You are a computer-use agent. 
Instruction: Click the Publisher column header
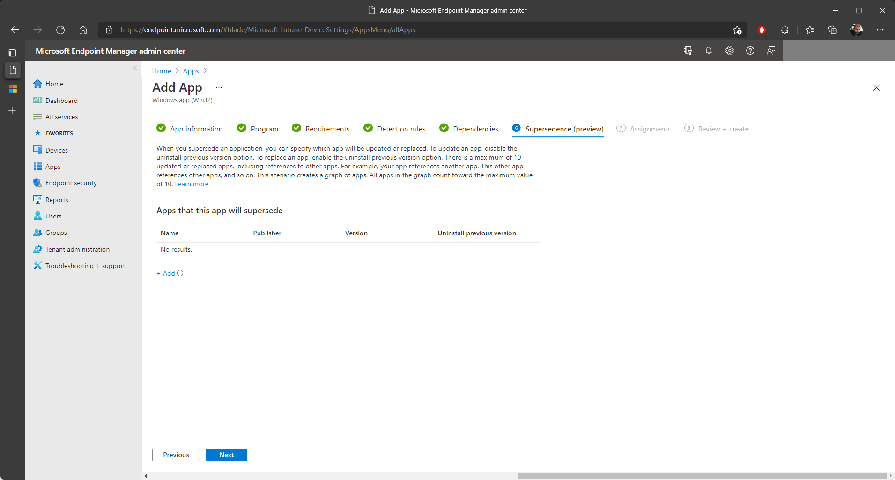[267, 233]
